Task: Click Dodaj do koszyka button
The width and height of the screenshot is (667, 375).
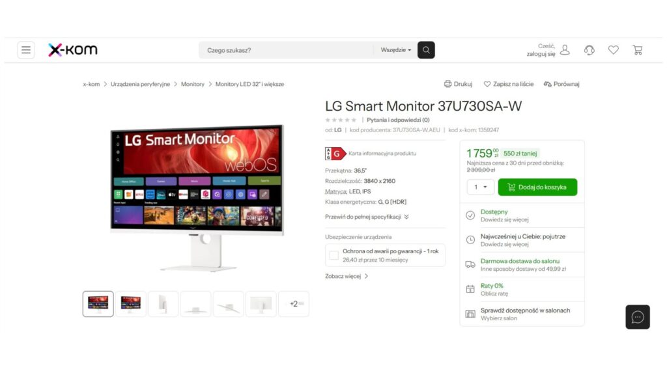Action: click(537, 187)
